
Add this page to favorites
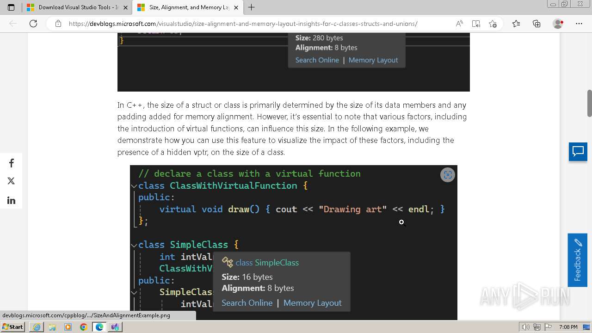[x=493, y=24]
